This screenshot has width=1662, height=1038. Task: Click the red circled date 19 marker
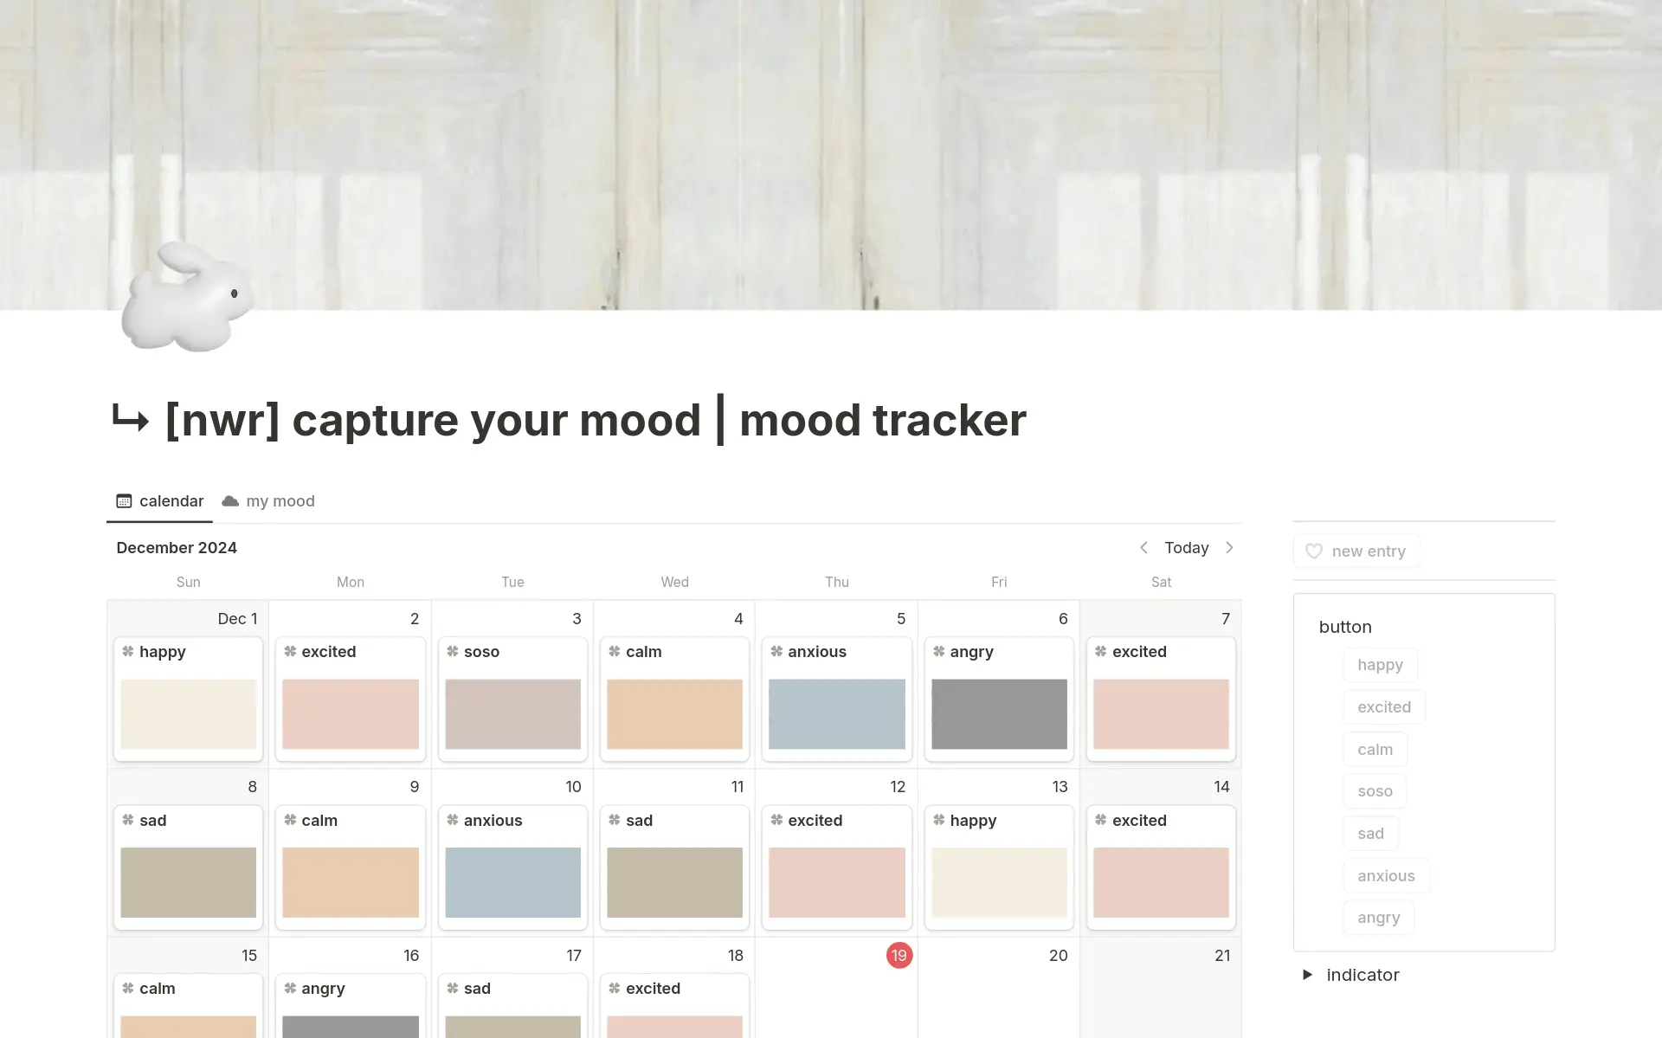click(899, 955)
